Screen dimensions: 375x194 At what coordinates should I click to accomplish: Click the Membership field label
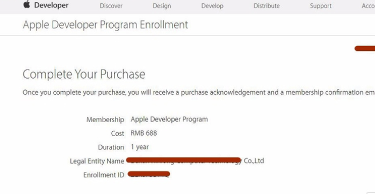[105, 120]
